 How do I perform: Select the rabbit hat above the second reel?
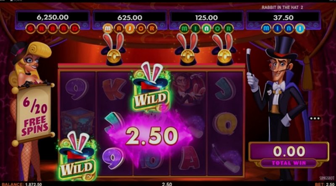tap(113, 49)
